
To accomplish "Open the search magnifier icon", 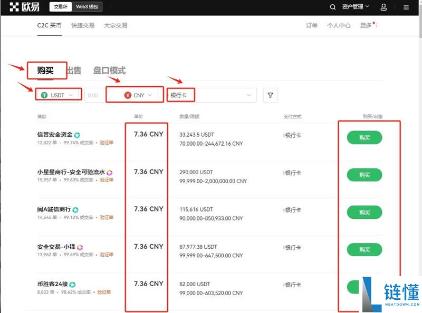I will (x=332, y=7).
